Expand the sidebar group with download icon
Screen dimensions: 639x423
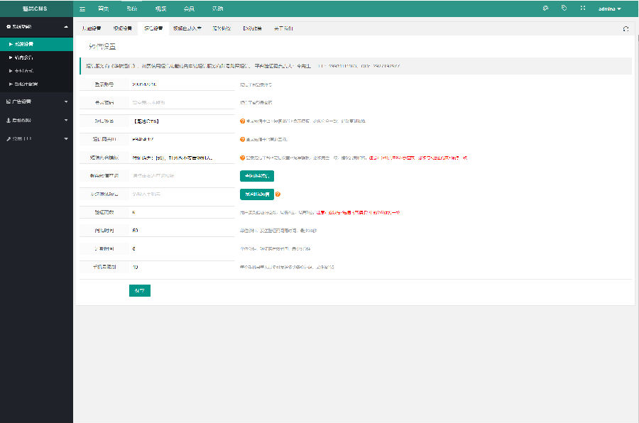click(x=36, y=120)
